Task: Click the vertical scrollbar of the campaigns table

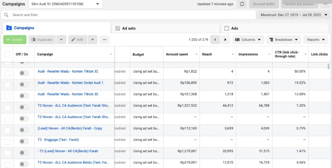Action: [x=329, y=66]
